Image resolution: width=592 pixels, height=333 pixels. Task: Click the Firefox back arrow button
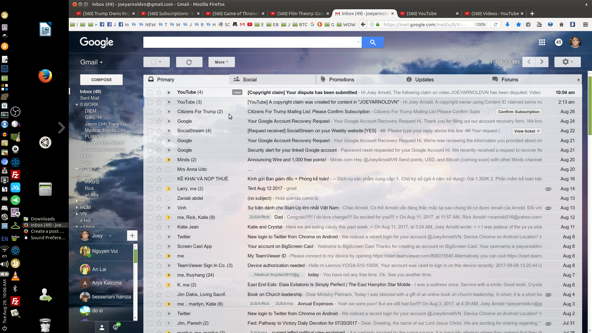pyautogui.click(x=363, y=24)
